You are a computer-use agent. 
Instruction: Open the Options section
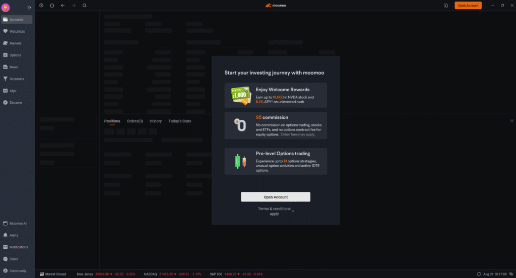pos(17,55)
